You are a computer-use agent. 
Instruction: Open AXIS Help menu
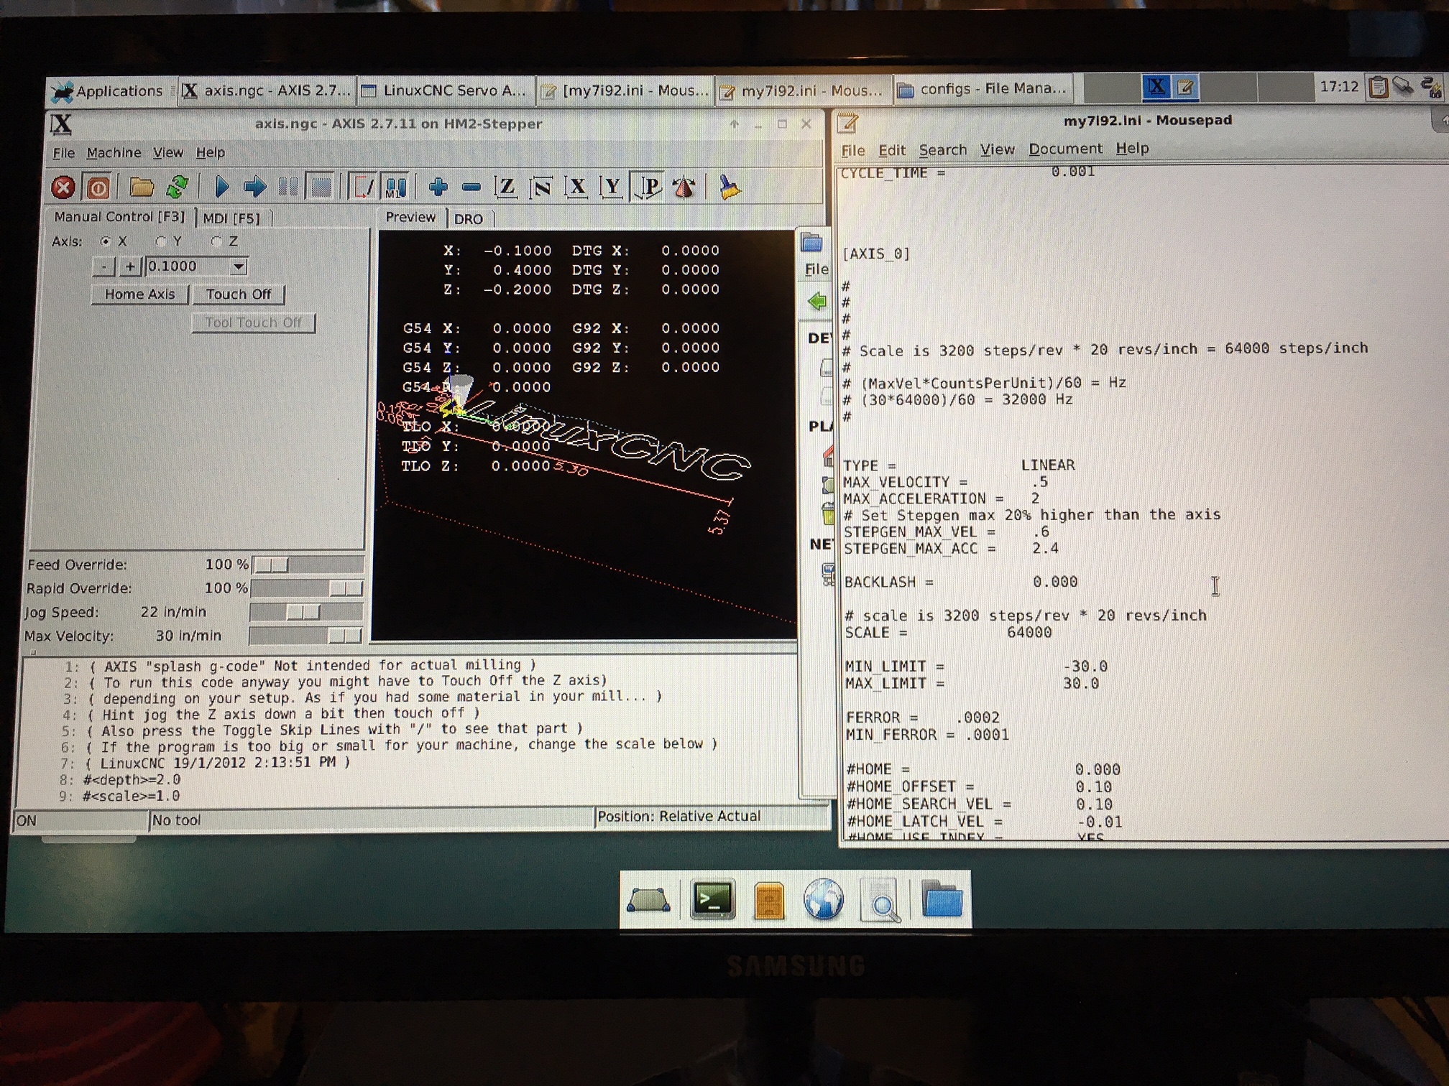211,152
